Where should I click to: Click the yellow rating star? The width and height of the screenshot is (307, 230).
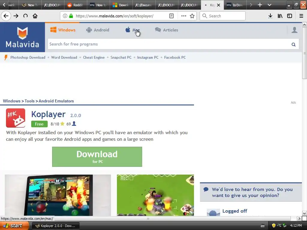(x=62, y=124)
